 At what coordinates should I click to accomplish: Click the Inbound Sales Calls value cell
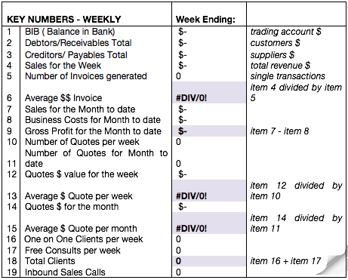(209, 272)
